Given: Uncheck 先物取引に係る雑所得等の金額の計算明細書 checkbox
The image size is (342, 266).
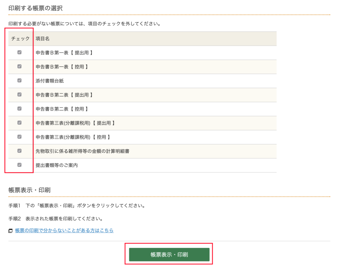Looking at the screenshot, I should click(19, 151).
